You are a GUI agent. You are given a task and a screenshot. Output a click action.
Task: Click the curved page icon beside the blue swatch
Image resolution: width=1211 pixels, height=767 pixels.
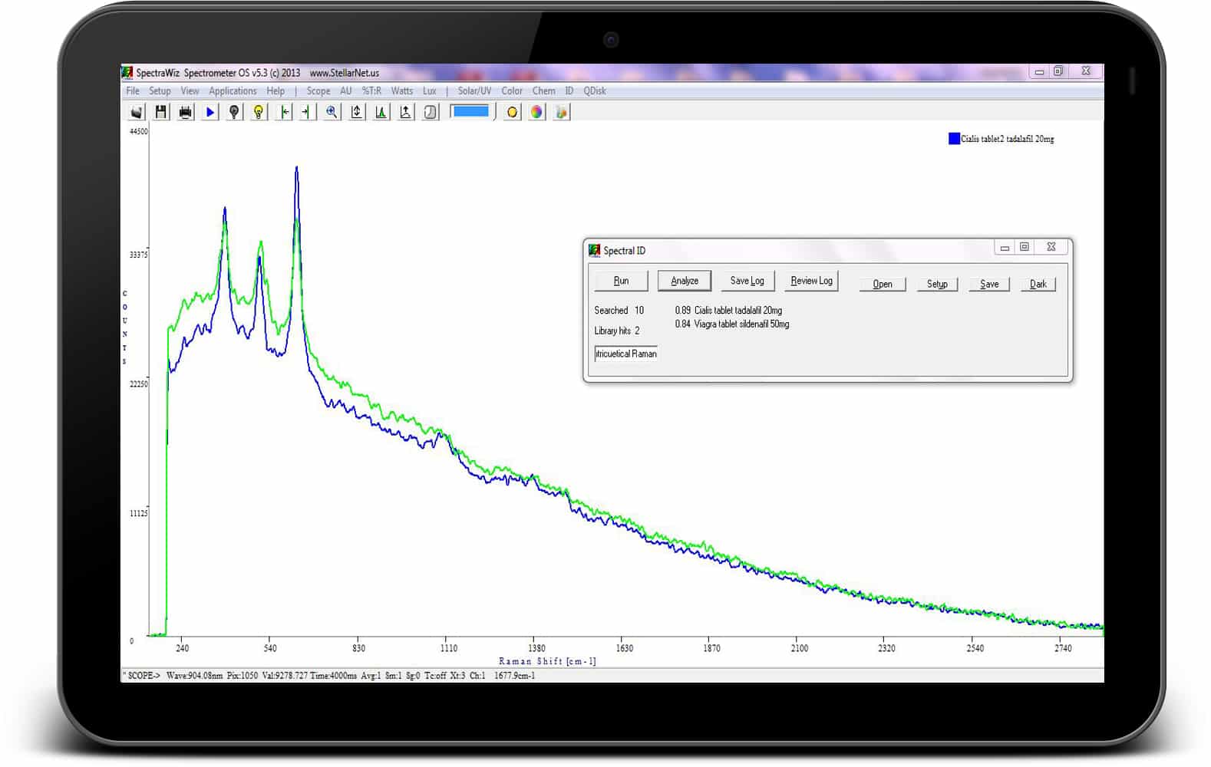(x=431, y=112)
